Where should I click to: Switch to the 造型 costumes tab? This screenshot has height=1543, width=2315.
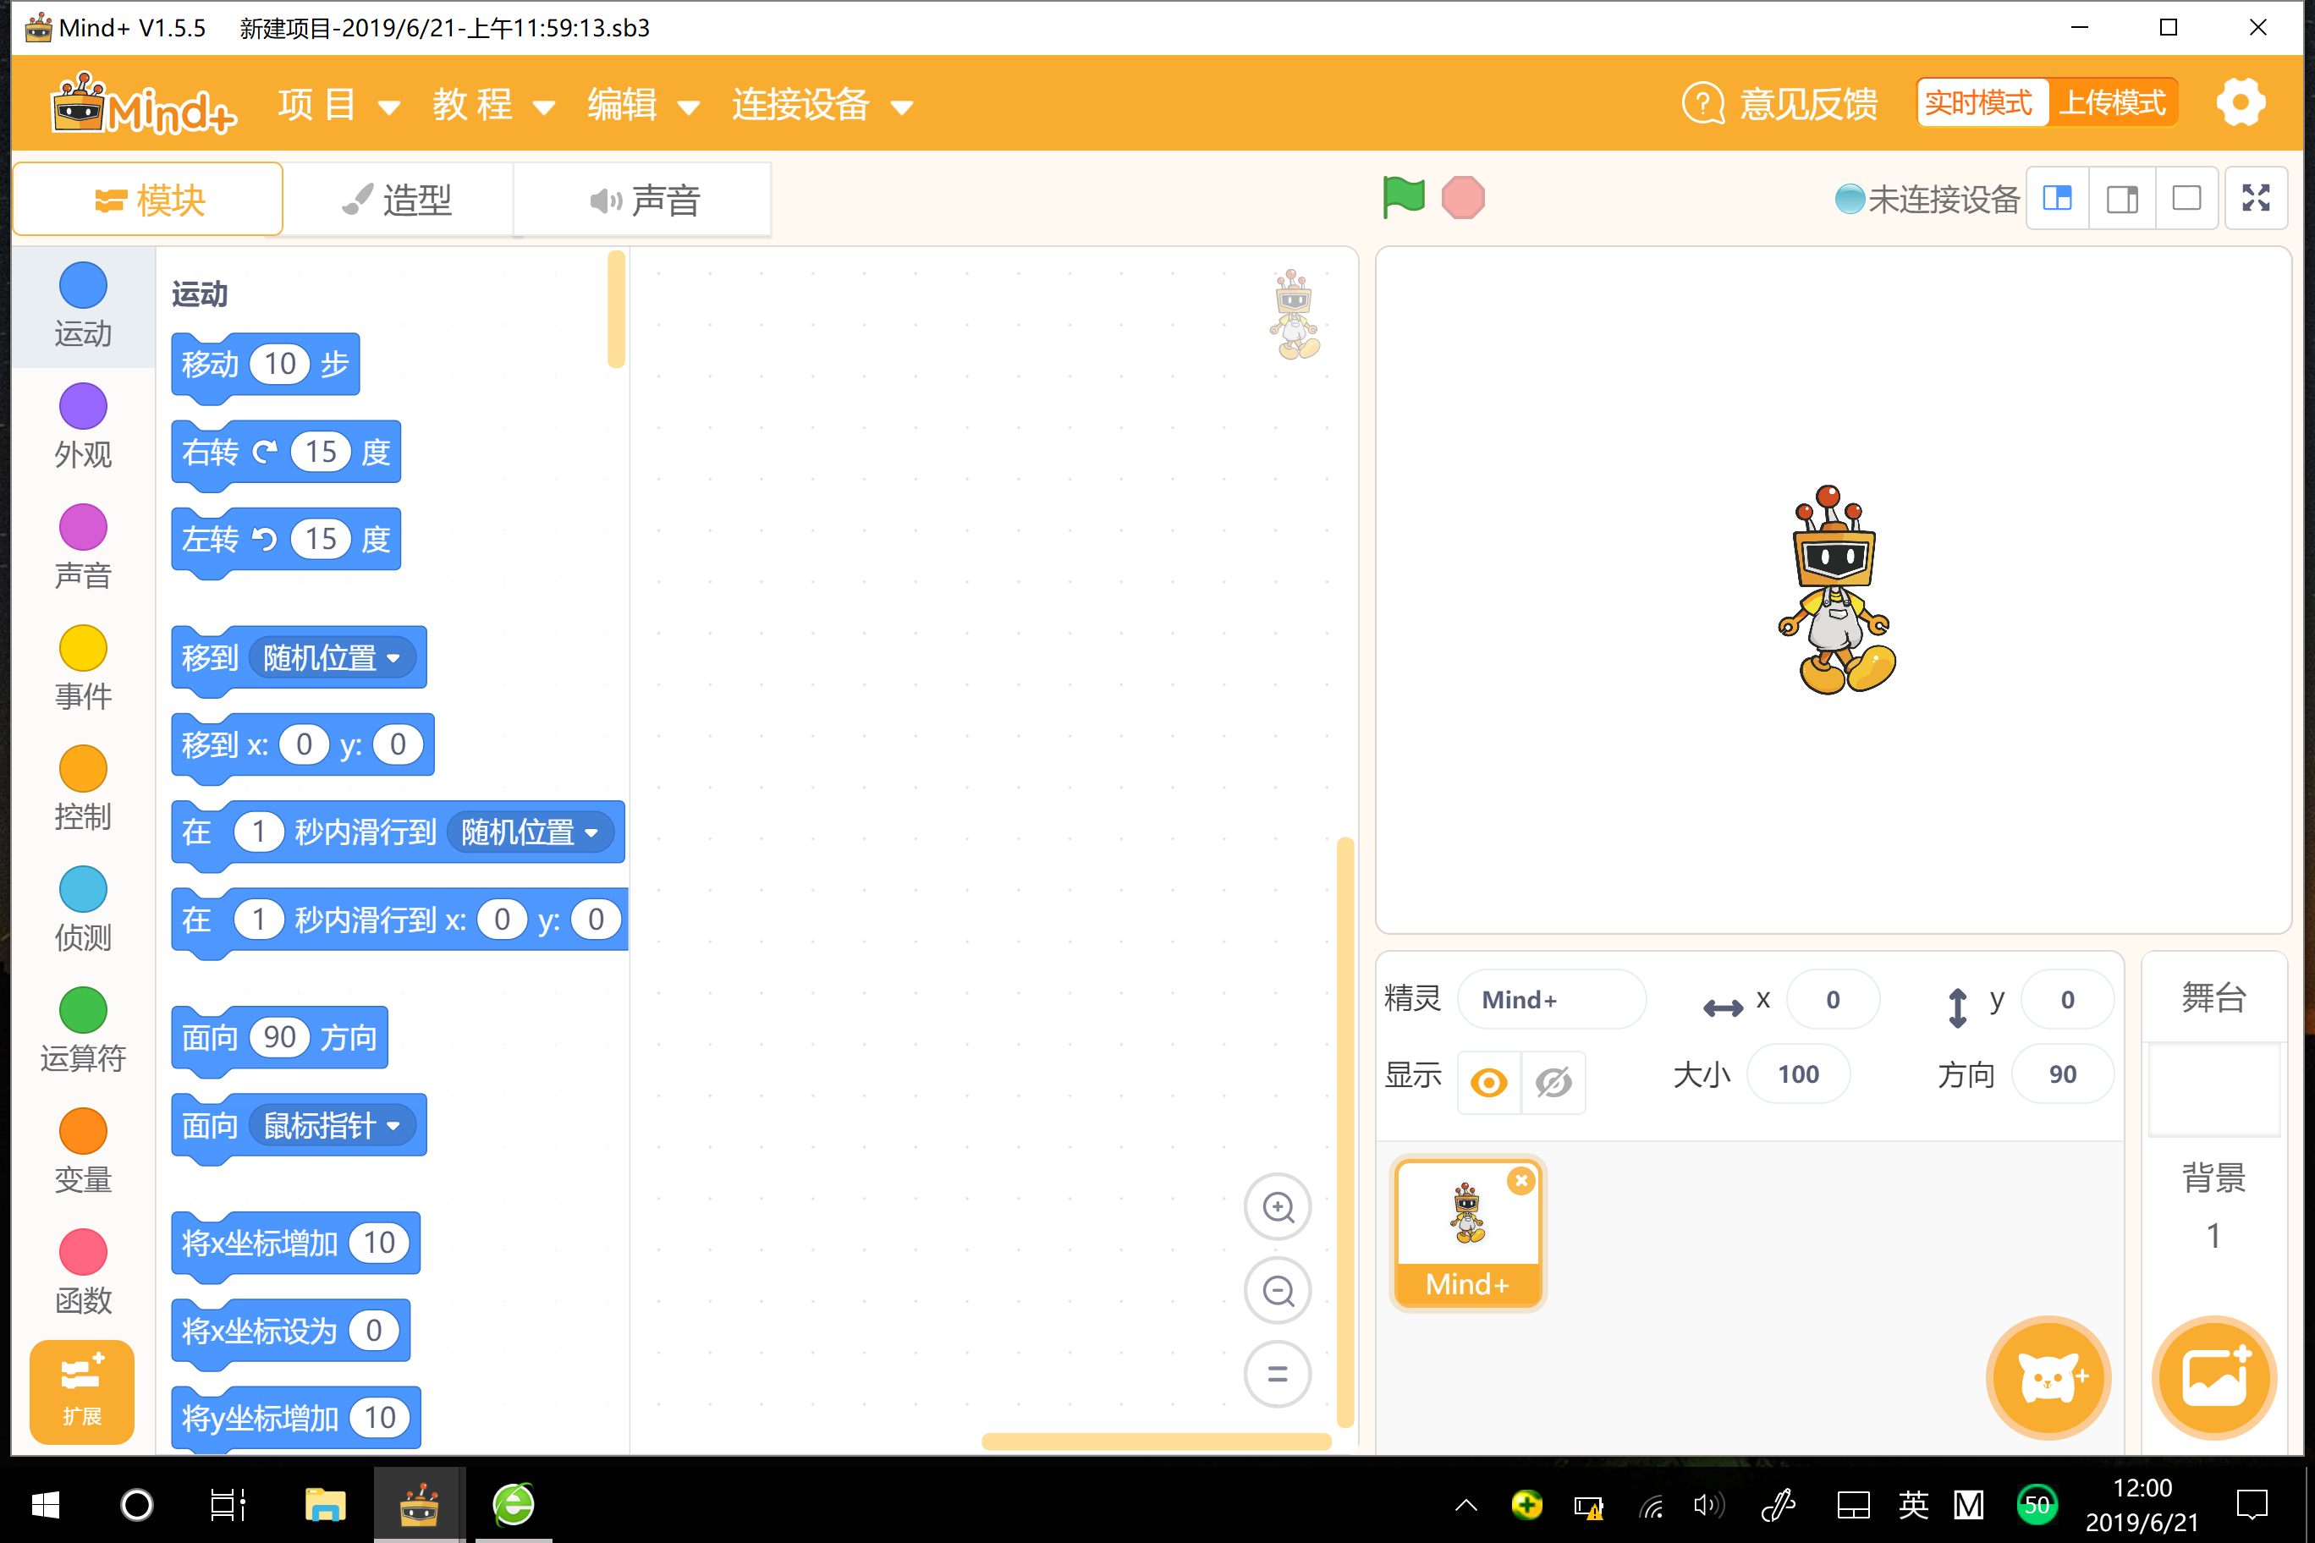click(x=399, y=200)
